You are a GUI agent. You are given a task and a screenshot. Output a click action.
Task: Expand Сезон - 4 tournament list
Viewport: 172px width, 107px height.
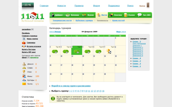[x=137, y=58]
